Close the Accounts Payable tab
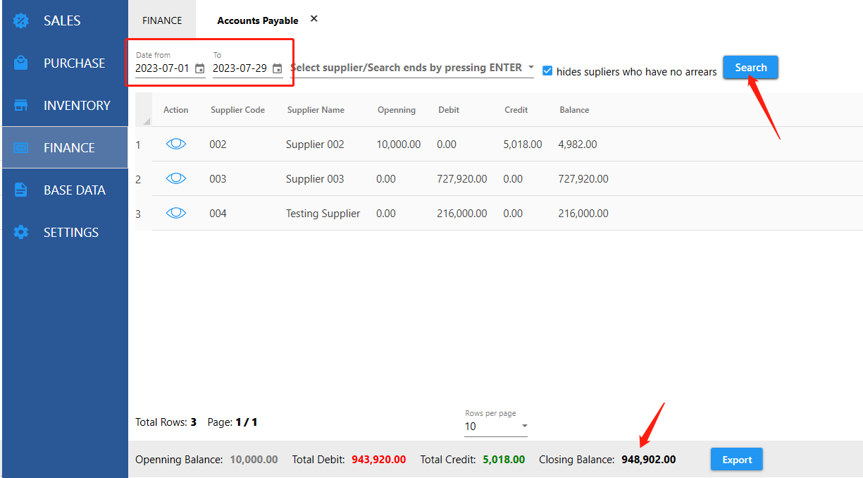The height and width of the screenshot is (478, 863). pyautogui.click(x=314, y=19)
